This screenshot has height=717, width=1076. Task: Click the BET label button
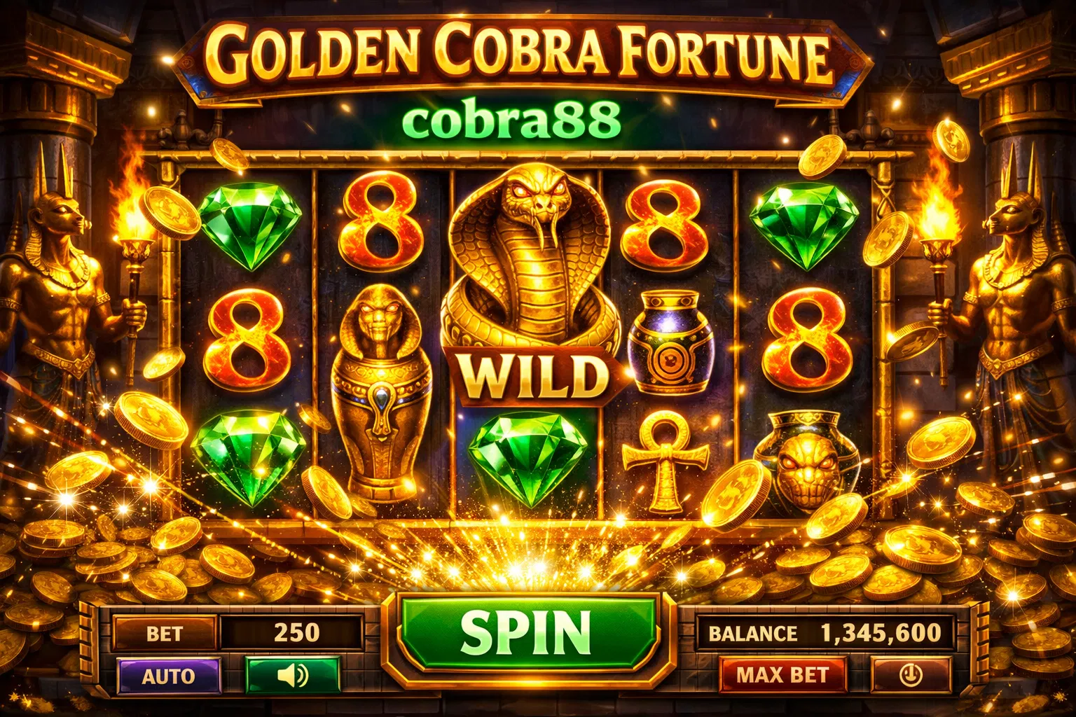[x=165, y=633]
